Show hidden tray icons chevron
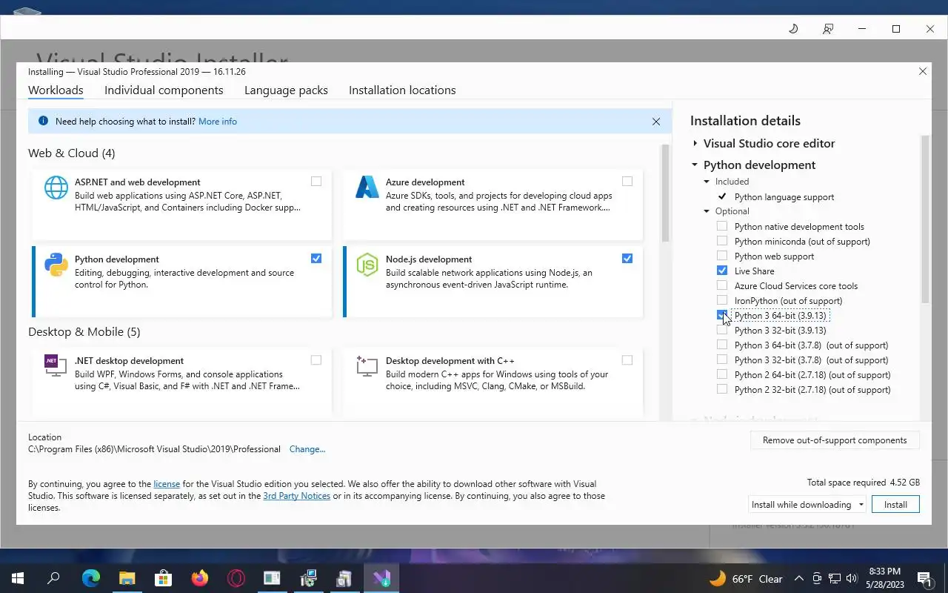The height and width of the screenshot is (593, 948). [799, 578]
